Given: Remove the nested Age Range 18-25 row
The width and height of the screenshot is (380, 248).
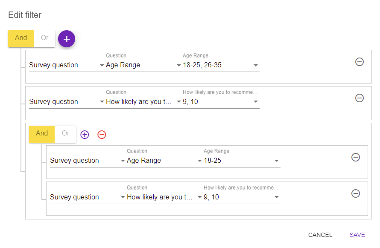Looking at the screenshot, I should tap(356, 157).
